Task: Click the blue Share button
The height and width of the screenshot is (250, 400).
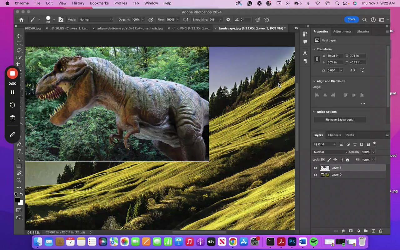Action: [x=351, y=19]
